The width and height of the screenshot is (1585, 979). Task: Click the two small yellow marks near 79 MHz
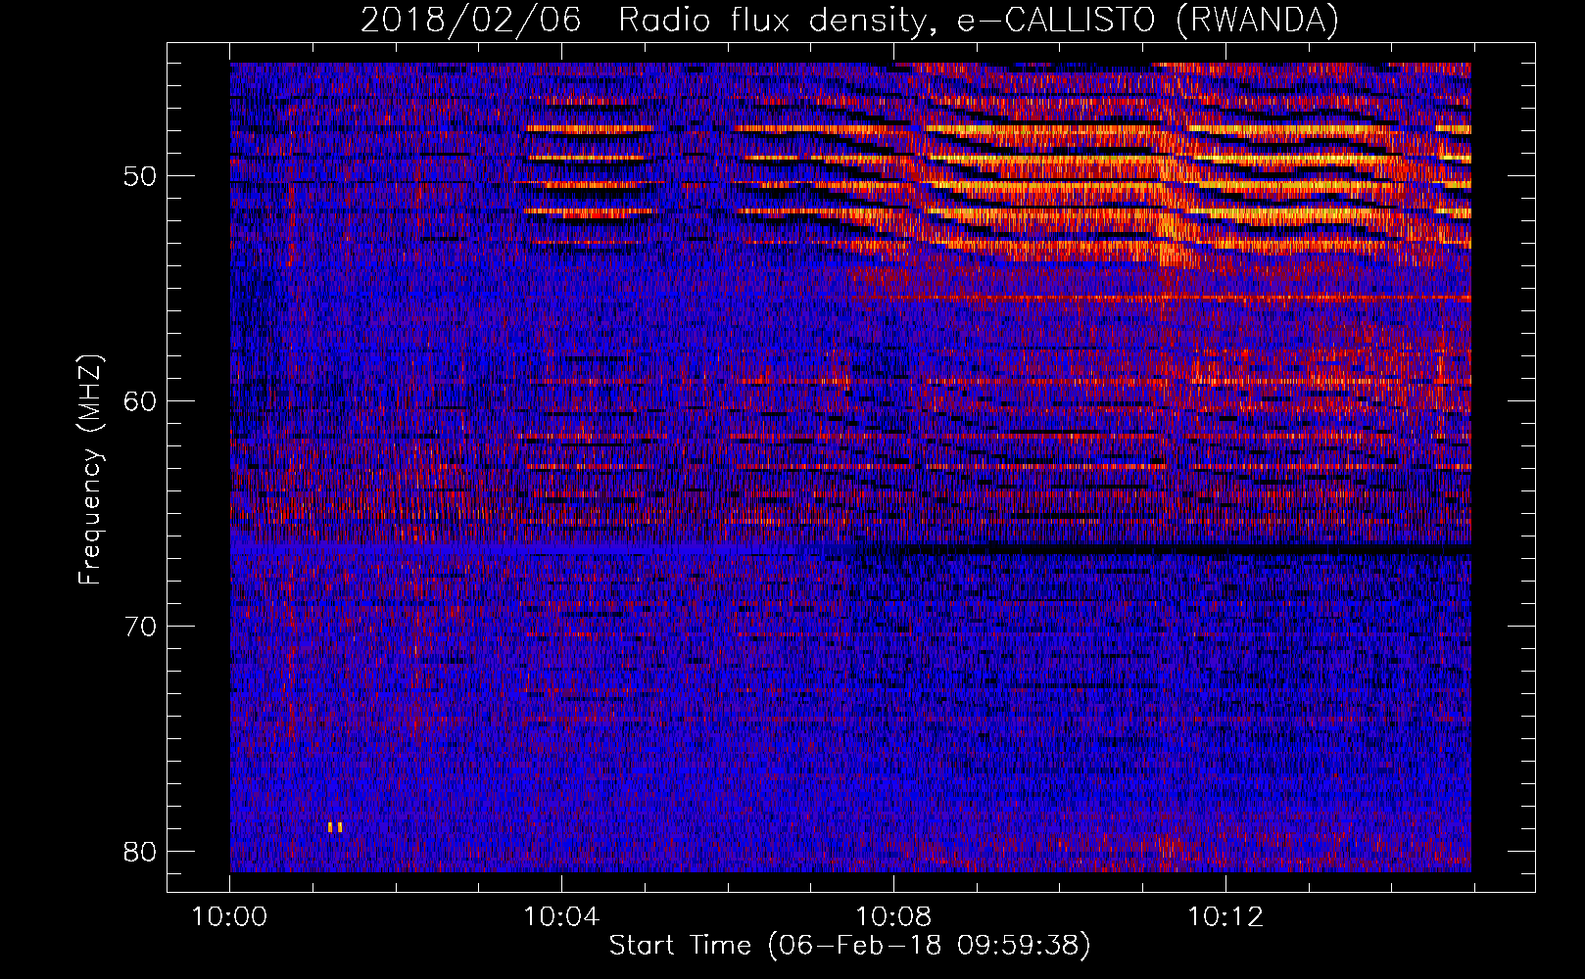click(x=335, y=827)
